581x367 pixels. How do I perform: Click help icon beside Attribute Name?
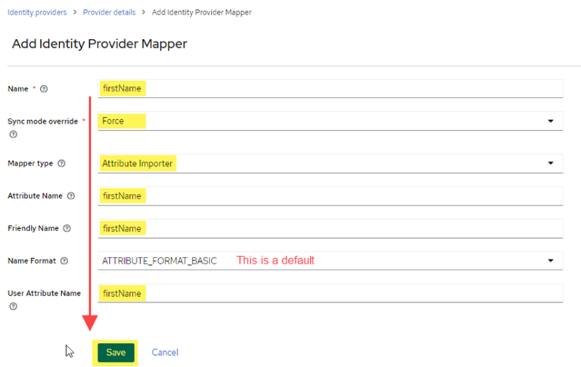[x=71, y=196]
